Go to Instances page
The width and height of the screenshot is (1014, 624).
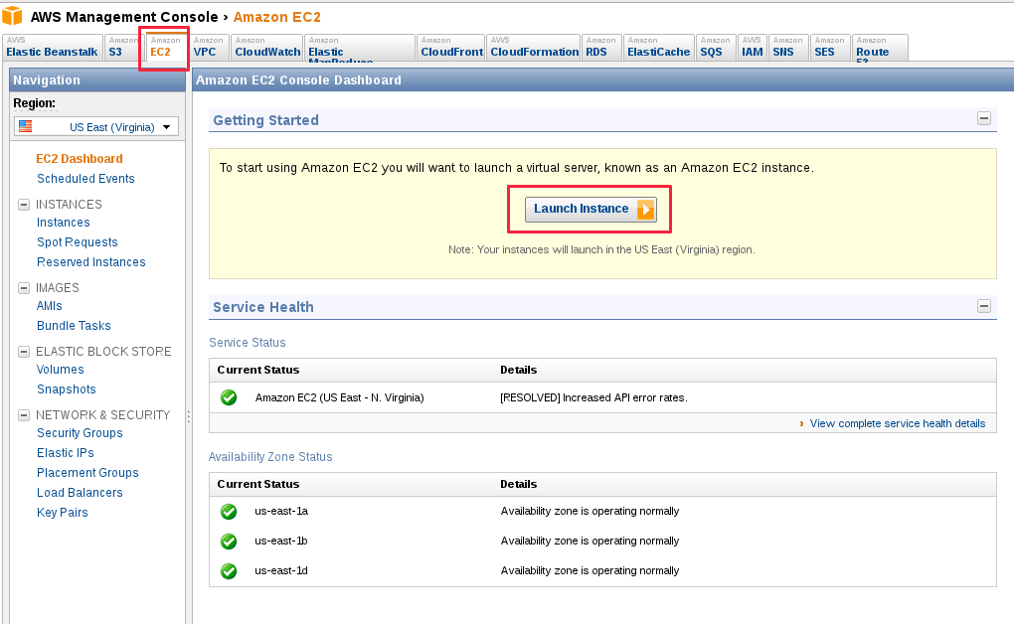64,223
